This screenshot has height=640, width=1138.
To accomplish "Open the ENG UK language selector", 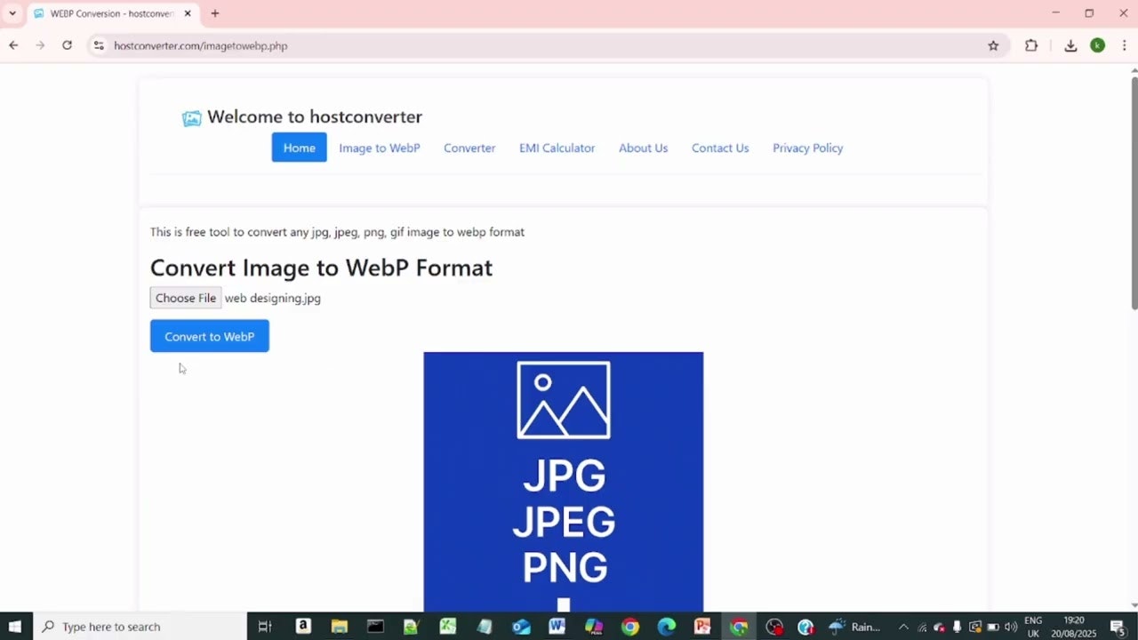I will [x=1033, y=627].
